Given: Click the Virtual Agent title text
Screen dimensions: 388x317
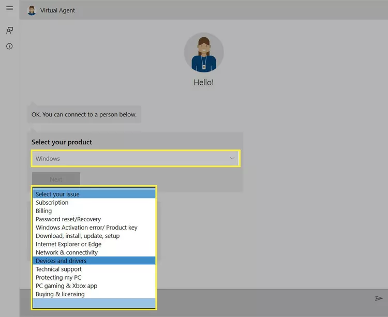Looking at the screenshot, I should (x=57, y=10).
